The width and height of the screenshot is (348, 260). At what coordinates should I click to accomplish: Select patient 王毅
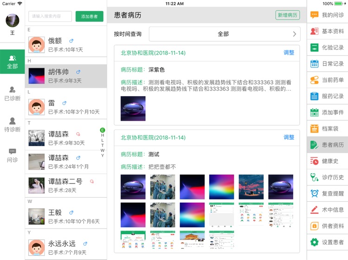coord(66,217)
